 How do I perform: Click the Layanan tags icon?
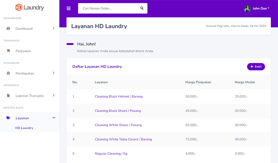tap(8, 118)
